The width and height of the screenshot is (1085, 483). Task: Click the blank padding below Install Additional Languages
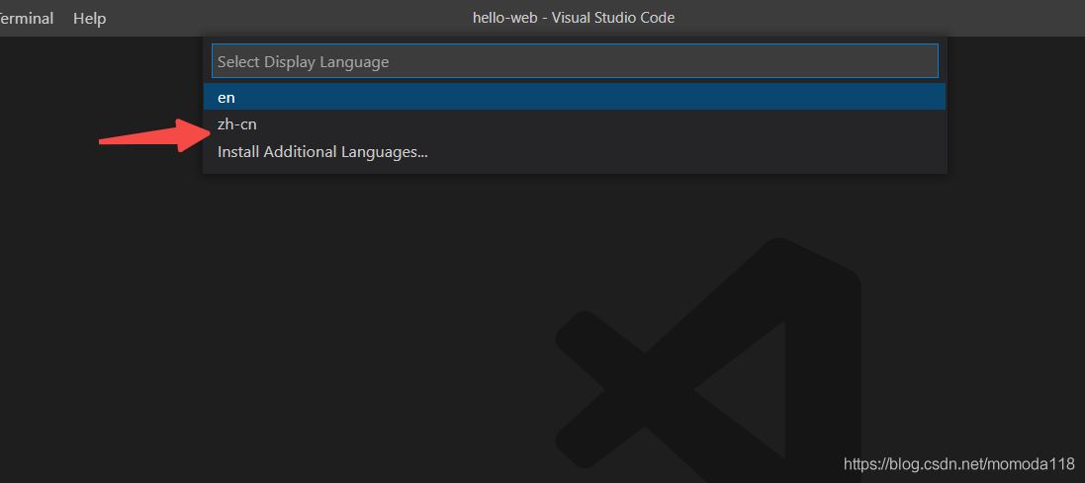574,169
